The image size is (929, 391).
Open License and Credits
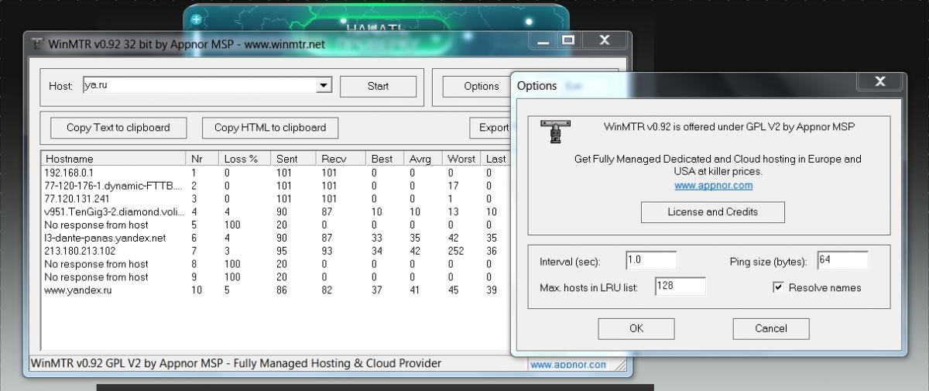(x=713, y=212)
